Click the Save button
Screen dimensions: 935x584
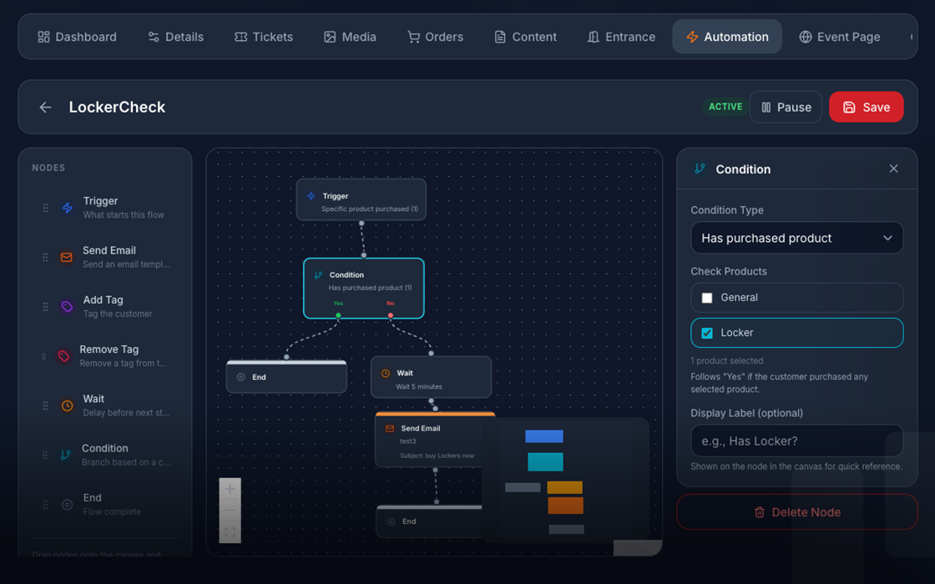tap(866, 107)
